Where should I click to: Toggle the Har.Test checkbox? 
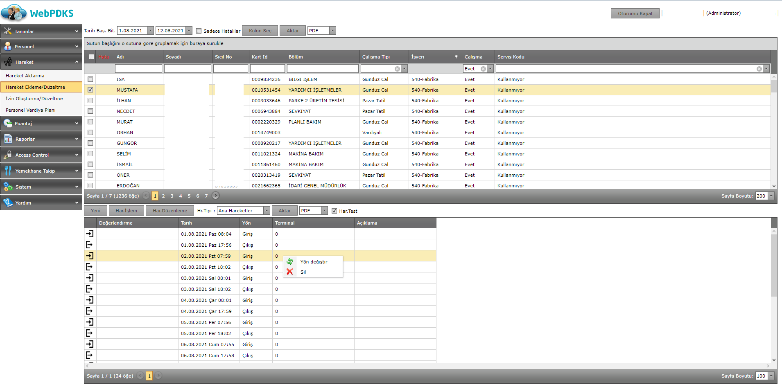pos(334,211)
